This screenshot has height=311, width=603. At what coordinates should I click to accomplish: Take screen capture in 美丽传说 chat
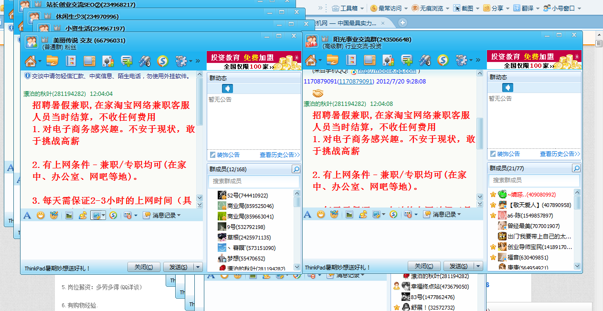96,216
